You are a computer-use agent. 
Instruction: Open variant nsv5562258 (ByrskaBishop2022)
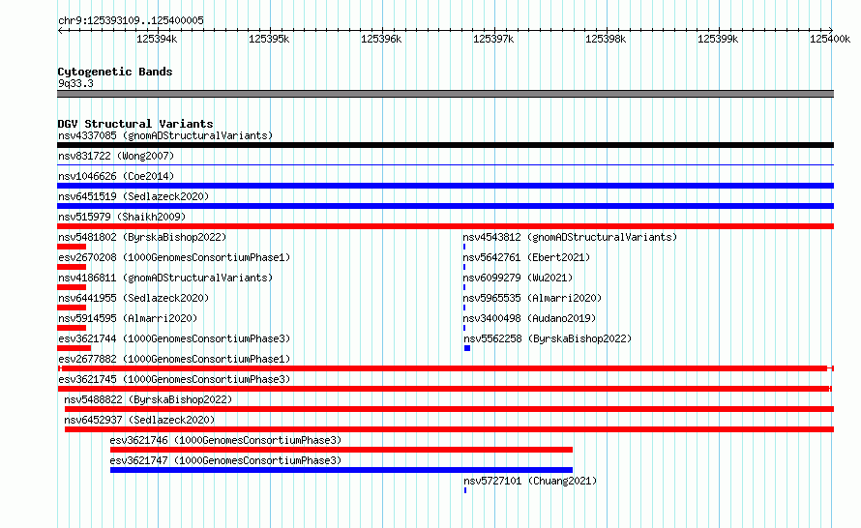coord(548,338)
